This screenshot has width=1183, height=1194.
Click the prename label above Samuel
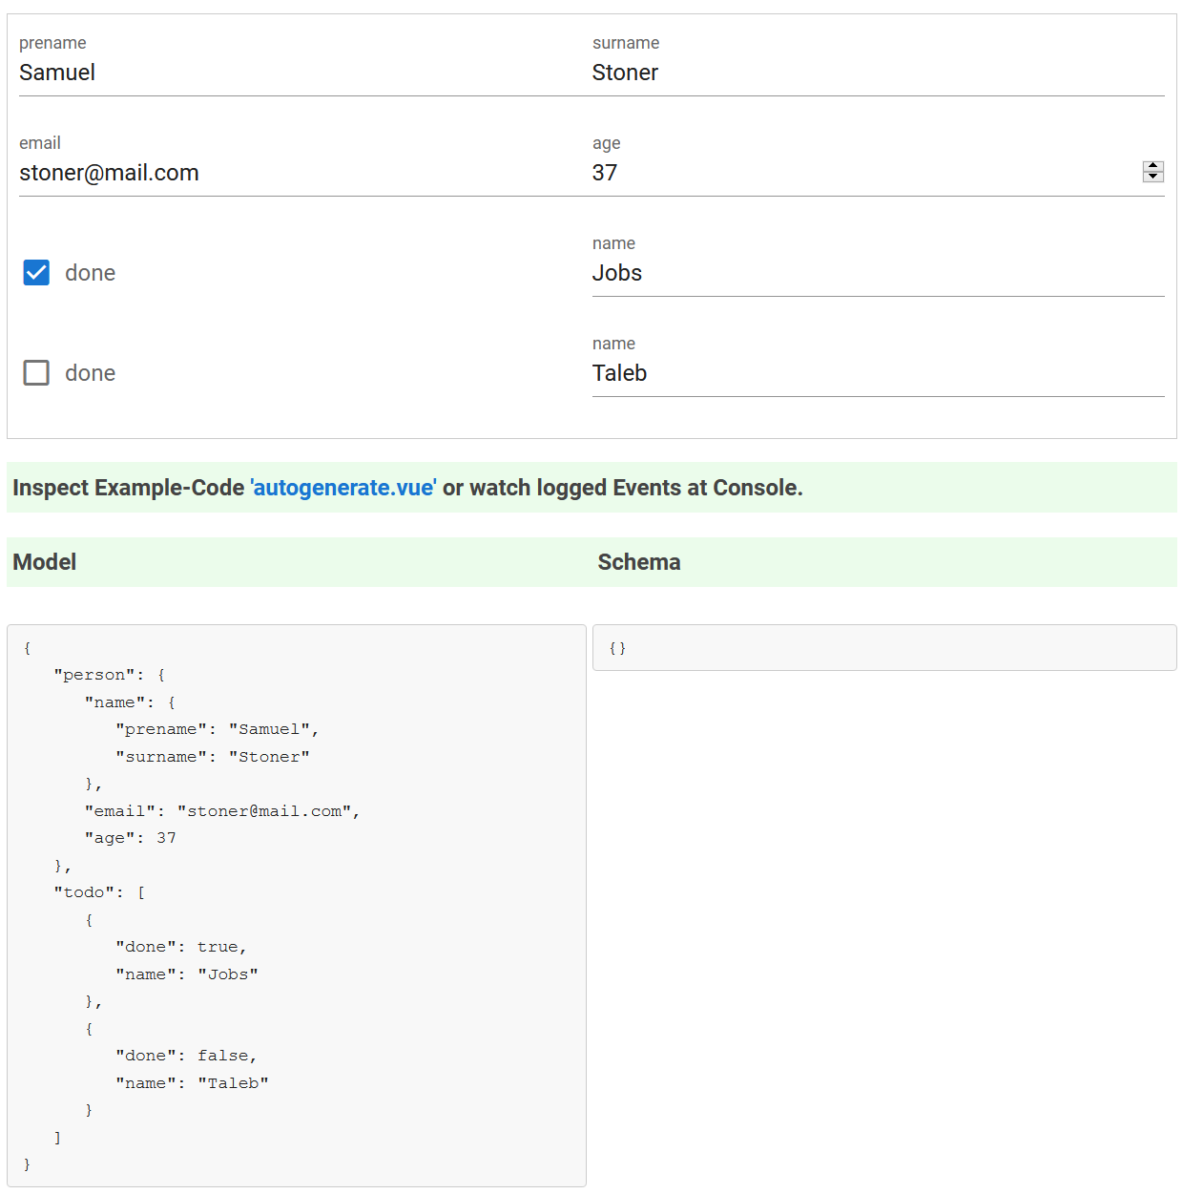point(52,43)
